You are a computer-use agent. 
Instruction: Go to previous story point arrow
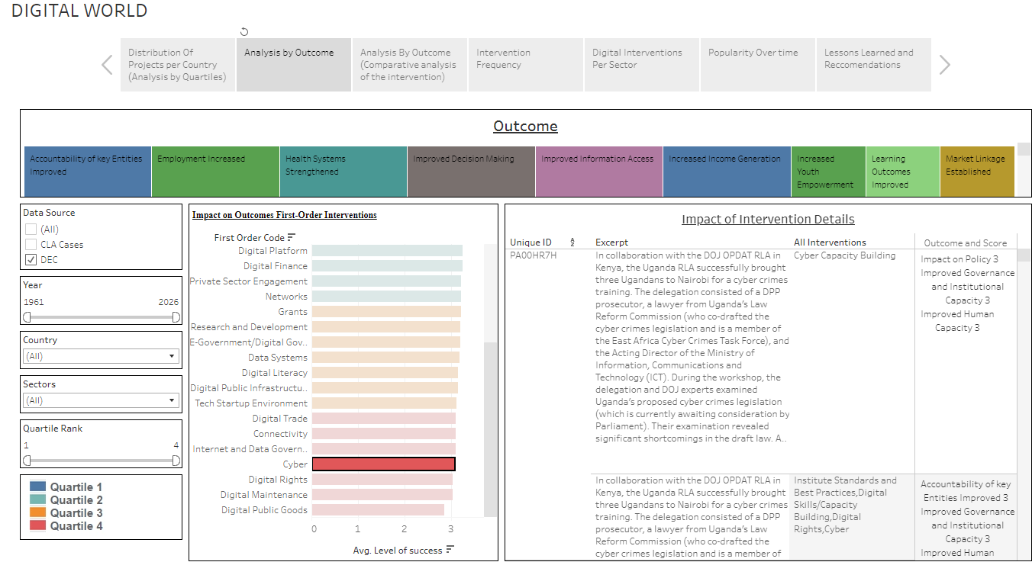click(108, 65)
